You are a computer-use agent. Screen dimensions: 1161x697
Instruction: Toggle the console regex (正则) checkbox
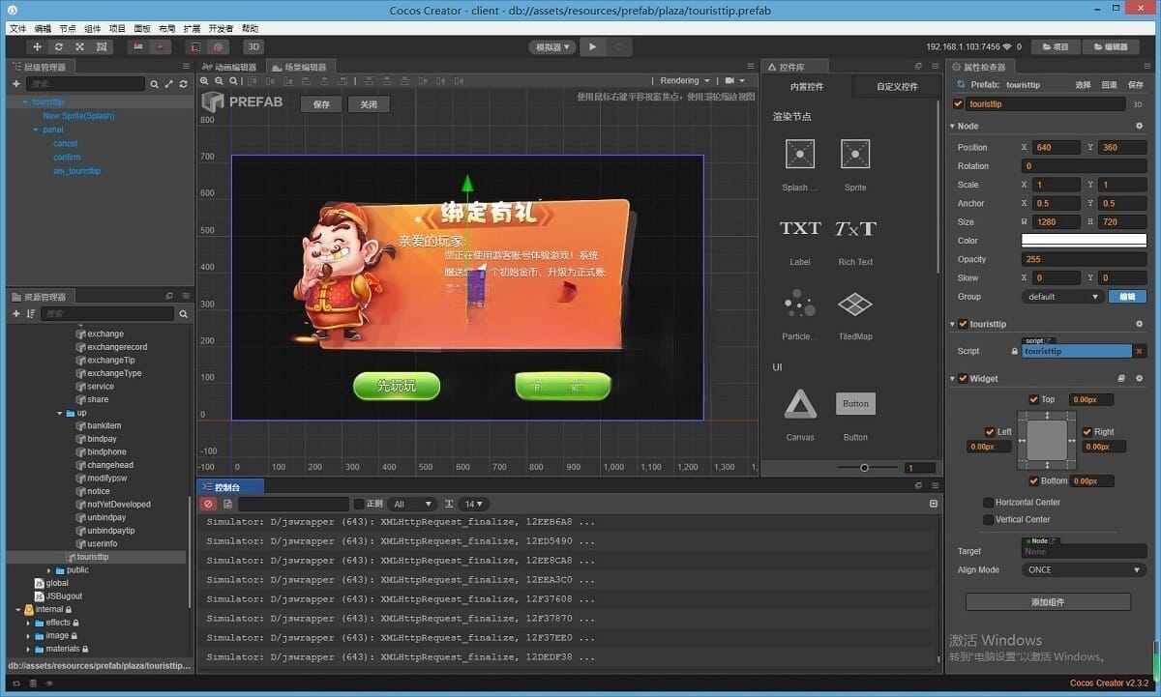click(x=359, y=504)
